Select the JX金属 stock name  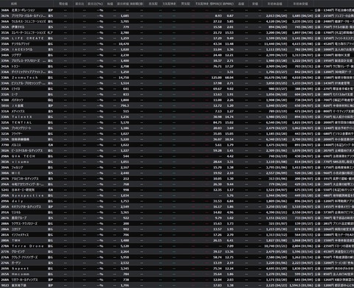coord(18,105)
